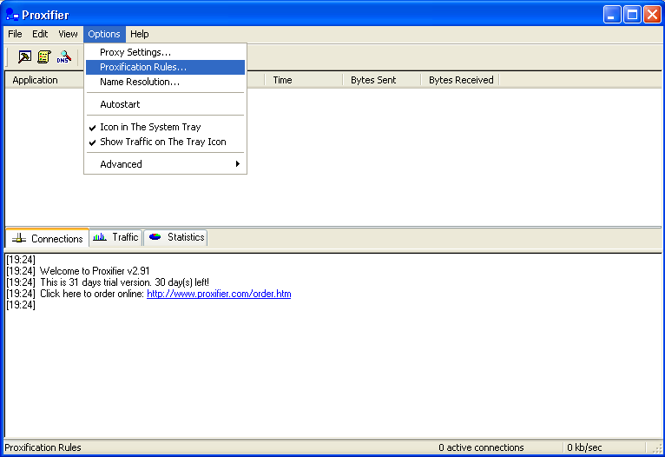Open the Edit menu
Viewport: 665px width, 457px height.
[40, 34]
